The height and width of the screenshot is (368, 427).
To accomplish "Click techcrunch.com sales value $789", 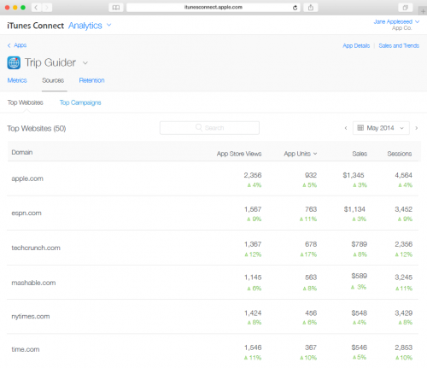I will (360, 244).
